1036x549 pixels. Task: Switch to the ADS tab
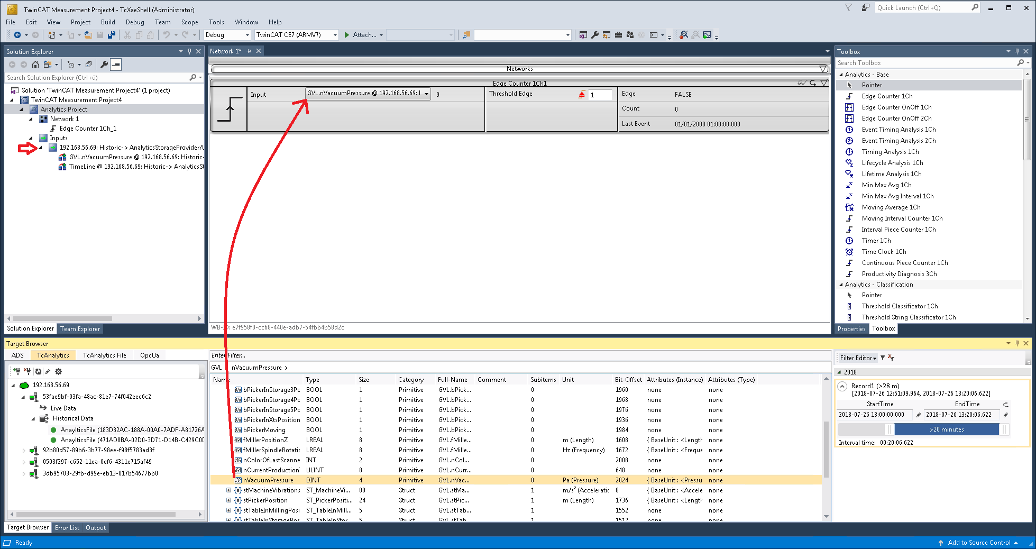point(17,355)
